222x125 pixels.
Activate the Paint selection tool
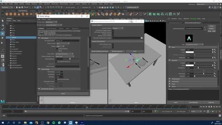(x=2, y=29)
